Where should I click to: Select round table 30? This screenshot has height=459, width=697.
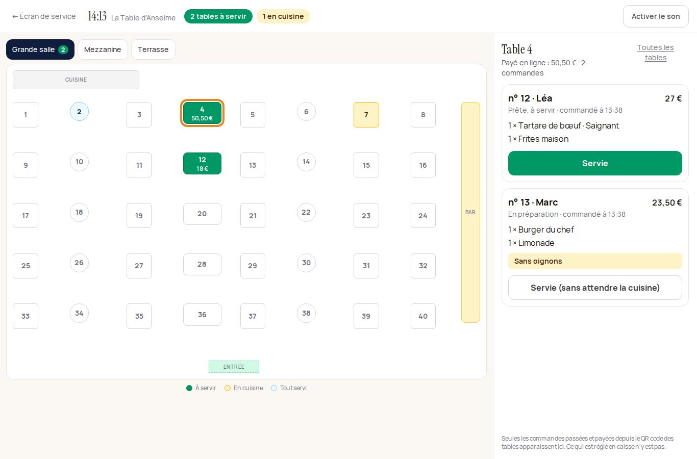pos(306,263)
